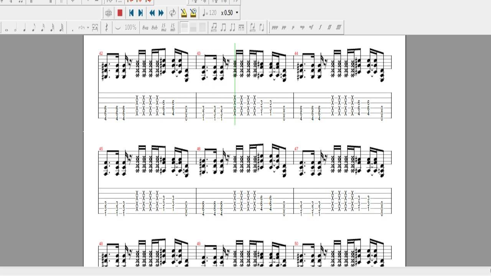
Task: Go to the previous measure
Action: point(152,13)
